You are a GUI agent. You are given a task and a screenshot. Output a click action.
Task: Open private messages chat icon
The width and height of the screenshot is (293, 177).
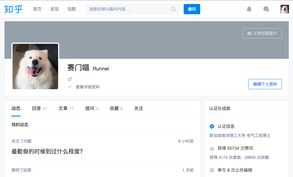click(x=266, y=9)
